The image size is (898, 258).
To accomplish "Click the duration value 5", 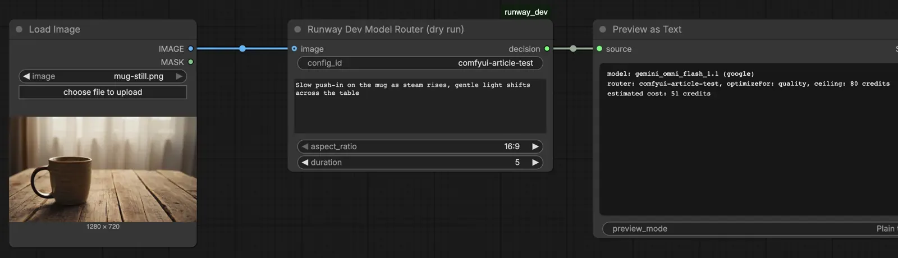I will pos(517,162).
